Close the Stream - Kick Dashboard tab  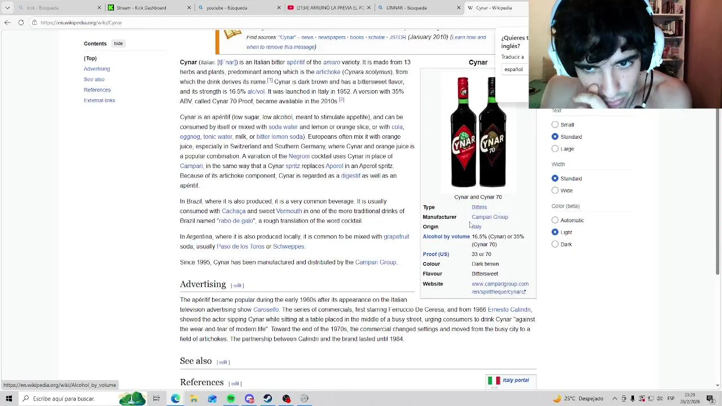[189, 8]
